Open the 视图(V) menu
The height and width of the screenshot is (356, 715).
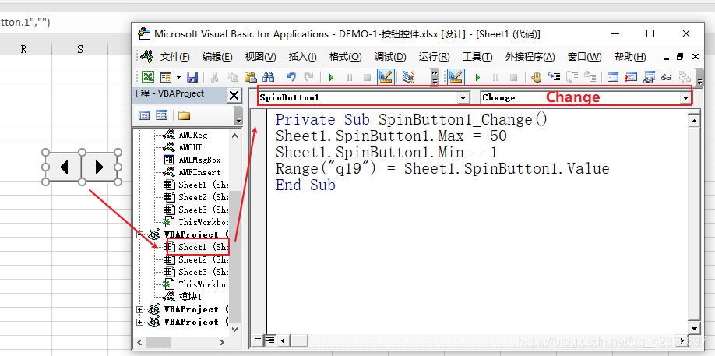[260, 57]
